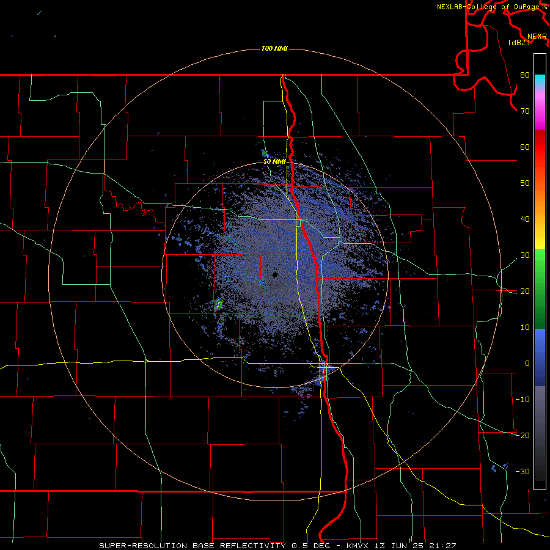Click the blue segment of the reflectivity color bar
550x550 pixels.
(x=540, y=357)
